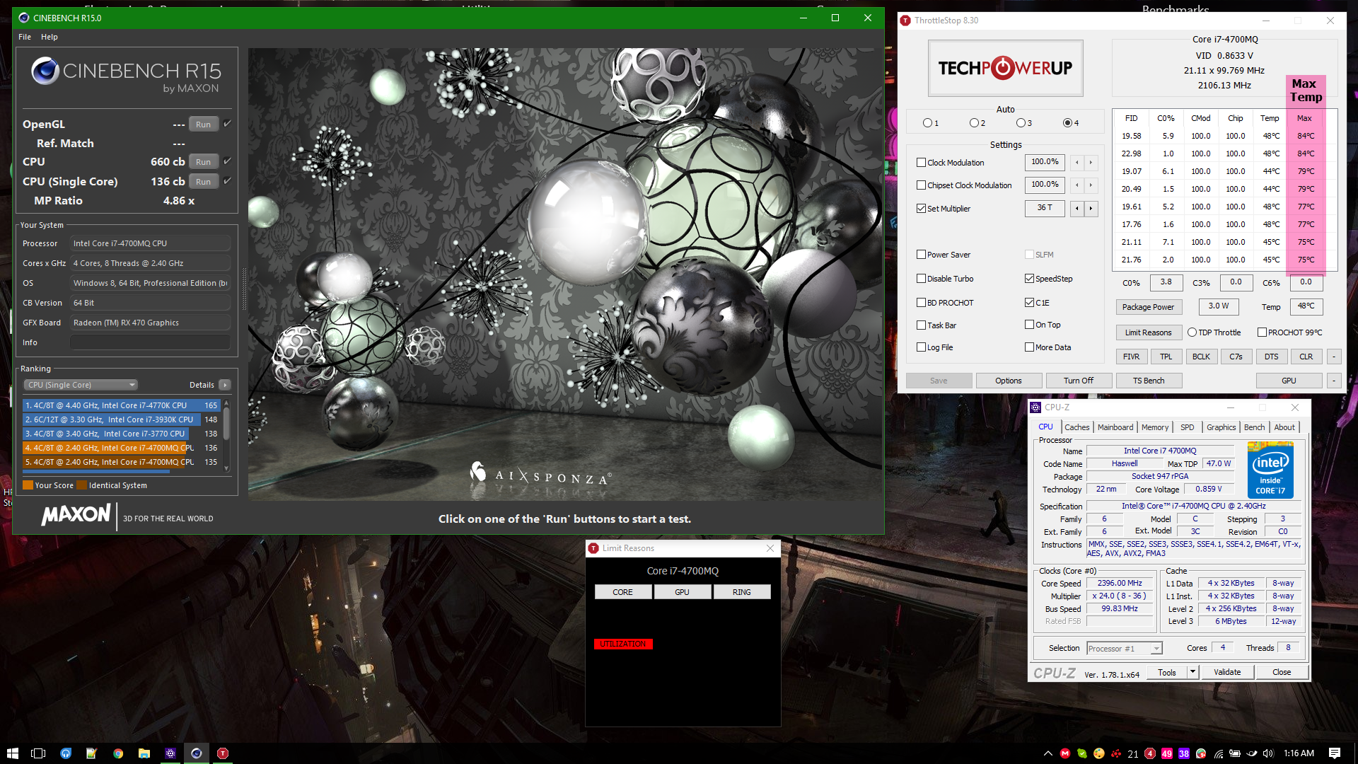
Task: Click the clock showing 1:16 AM
Action: click(x=1299, y=753)
